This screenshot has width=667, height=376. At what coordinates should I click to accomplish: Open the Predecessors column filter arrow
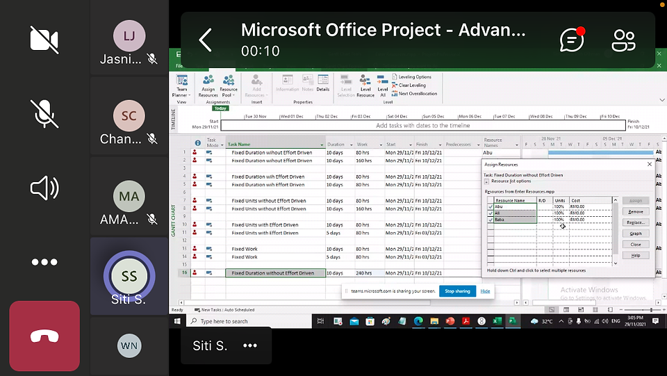478,145
